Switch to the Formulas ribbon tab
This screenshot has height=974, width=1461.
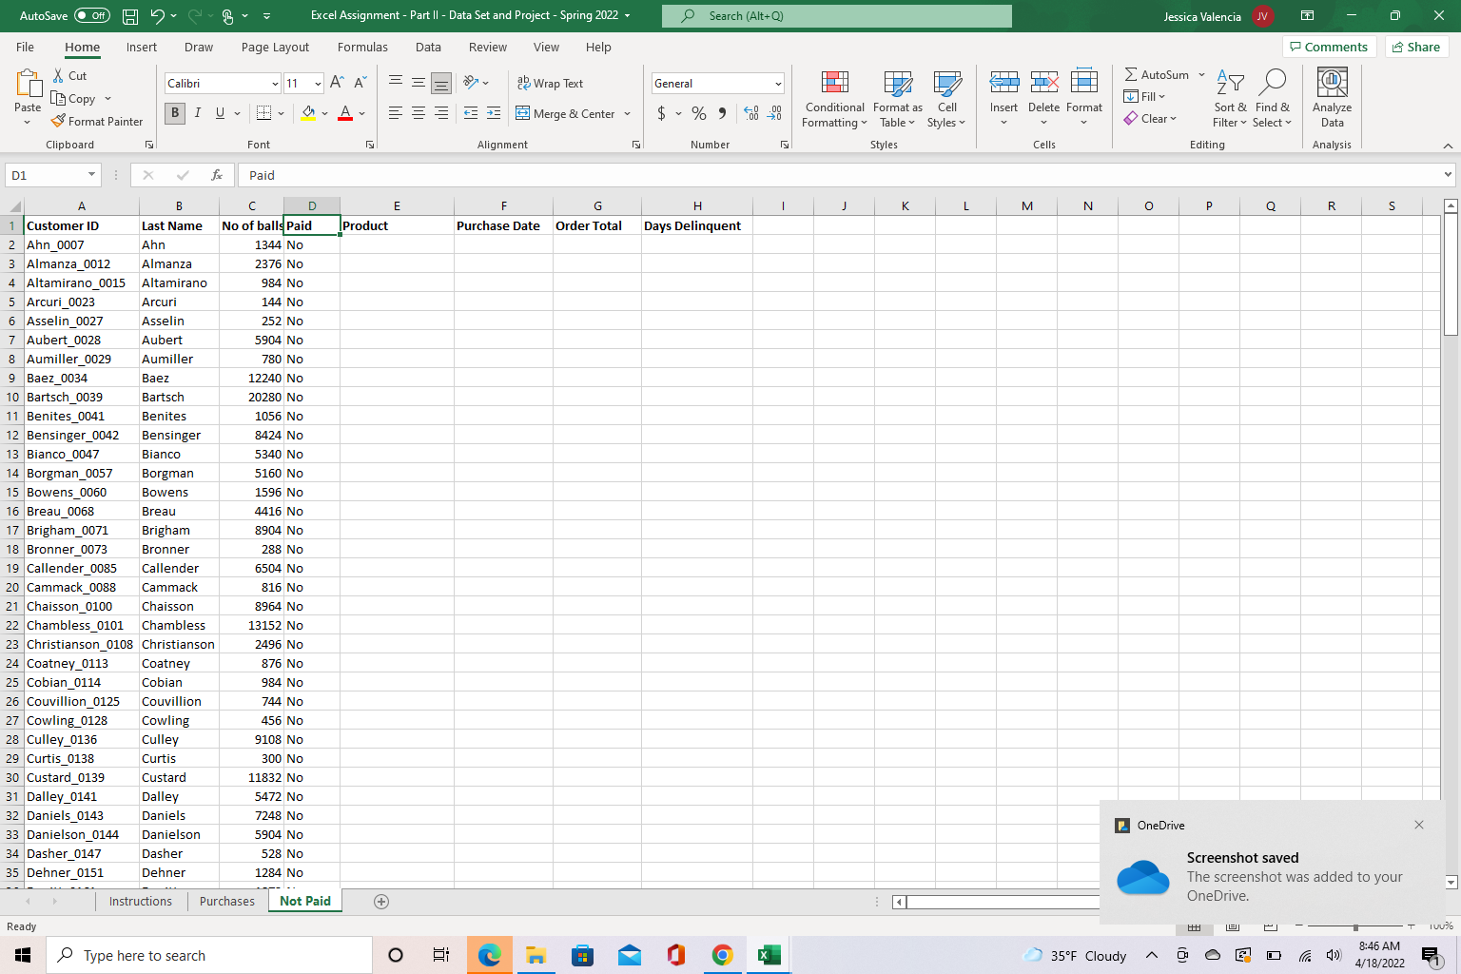tap(362, 47)
